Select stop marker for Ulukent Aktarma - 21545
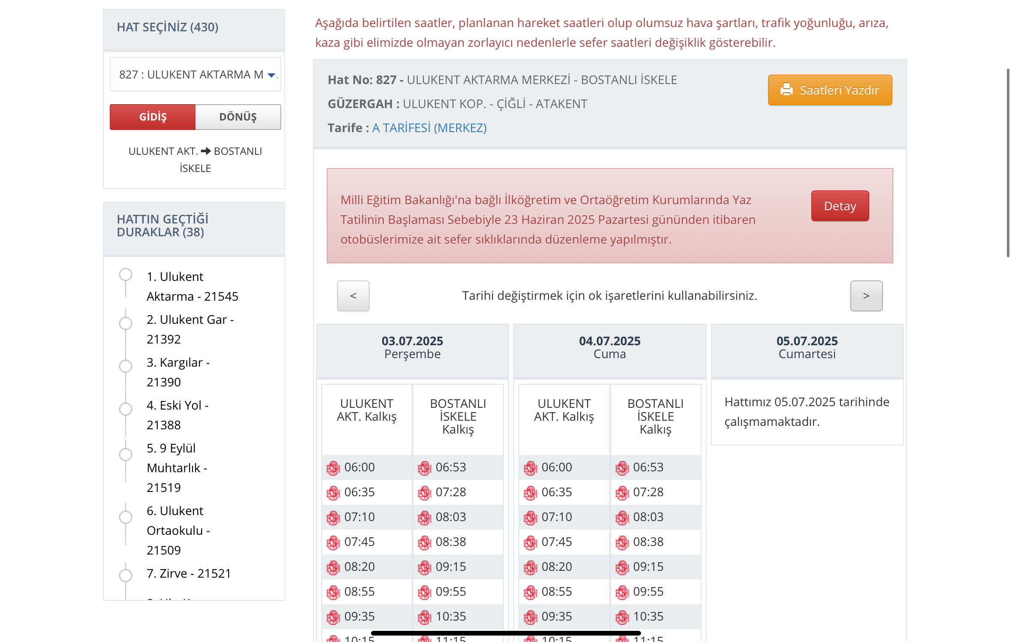Image resolution: width=1012 pixels, height=642 pixels. point(126,274)
